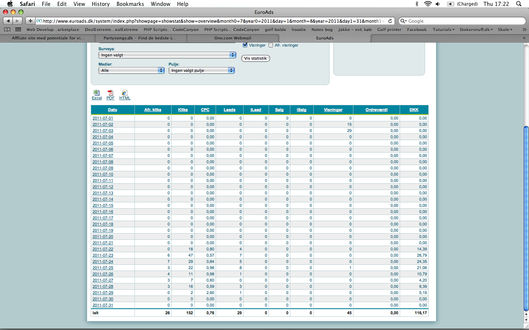Click the reload page icon
Screen dimensions: 529x330
click(390, 21)
